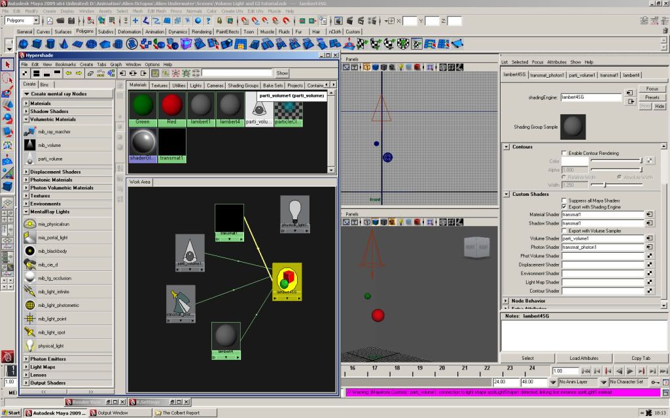
Task: Click the checker button beside Environment Shader
Action: [650, 274]
